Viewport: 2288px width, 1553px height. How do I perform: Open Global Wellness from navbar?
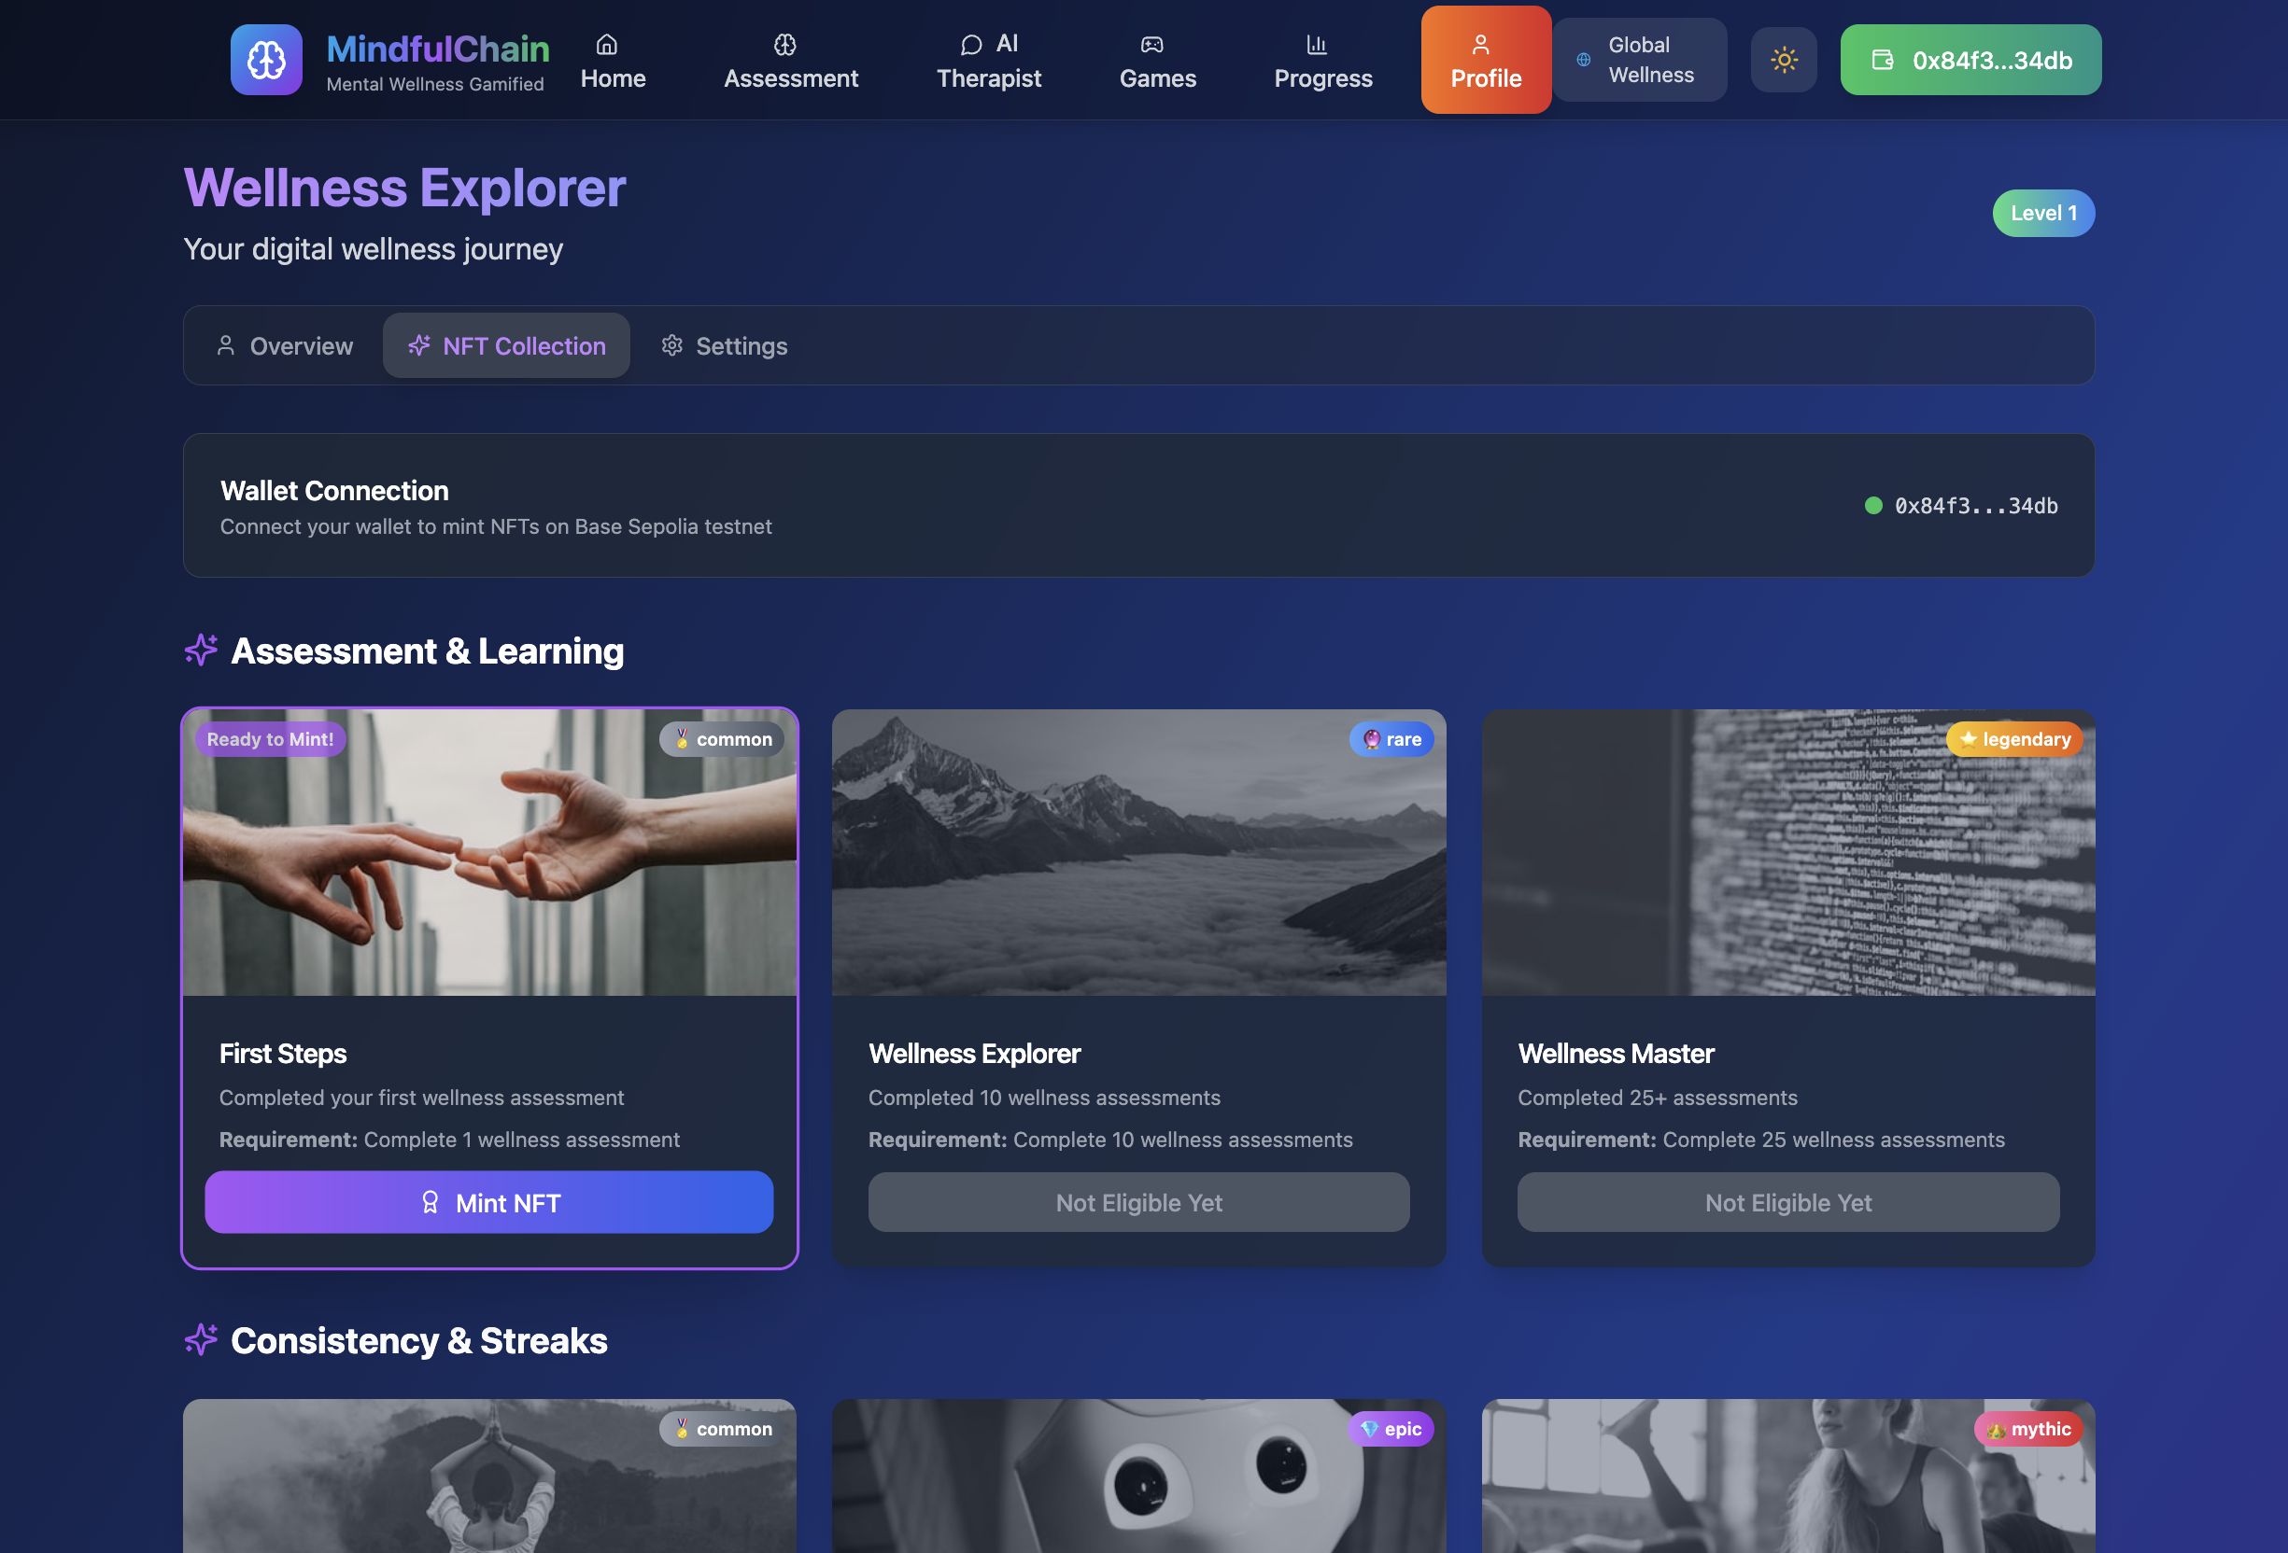coord(1639,60)
